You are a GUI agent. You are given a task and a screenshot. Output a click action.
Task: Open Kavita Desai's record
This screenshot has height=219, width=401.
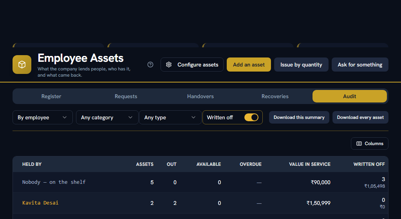pyautogui.click(x=40, y=203)
